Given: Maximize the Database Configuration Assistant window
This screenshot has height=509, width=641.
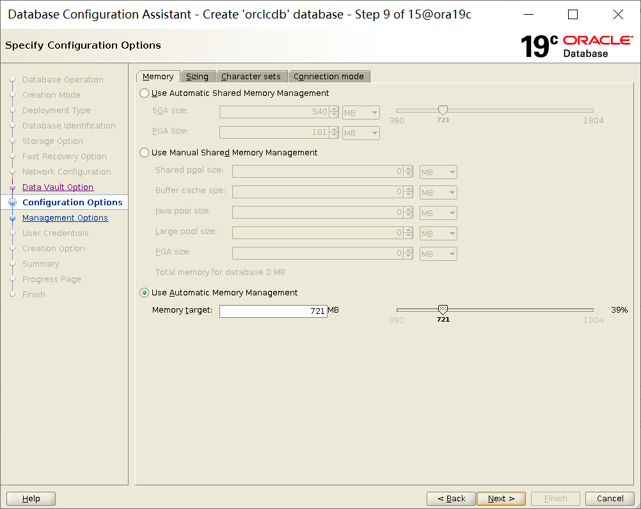Looking at the screenshot, I should [x=573, y=14].
